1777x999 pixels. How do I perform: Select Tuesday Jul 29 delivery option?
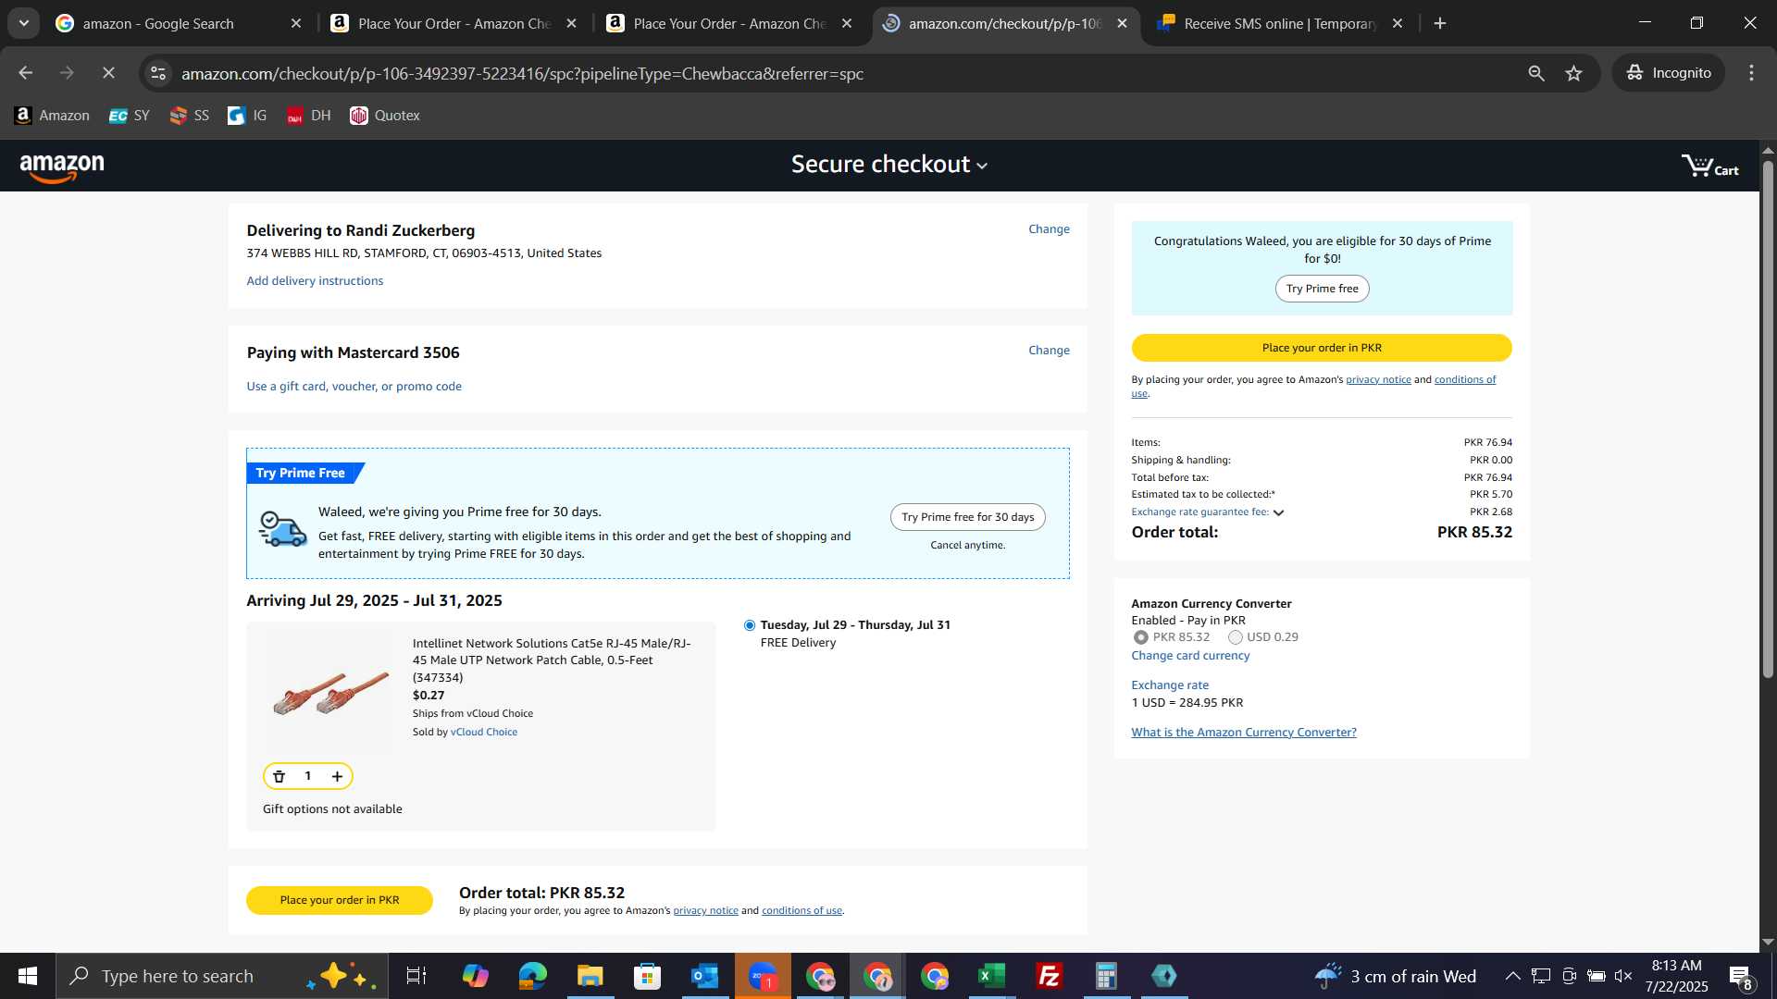pyautogui.click(x=750, y=626)
